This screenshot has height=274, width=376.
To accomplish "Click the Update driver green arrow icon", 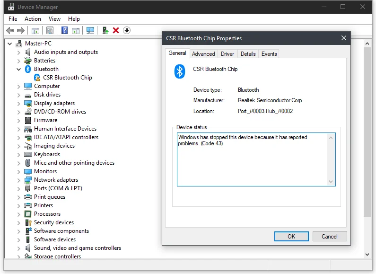I will coord(105,30).
